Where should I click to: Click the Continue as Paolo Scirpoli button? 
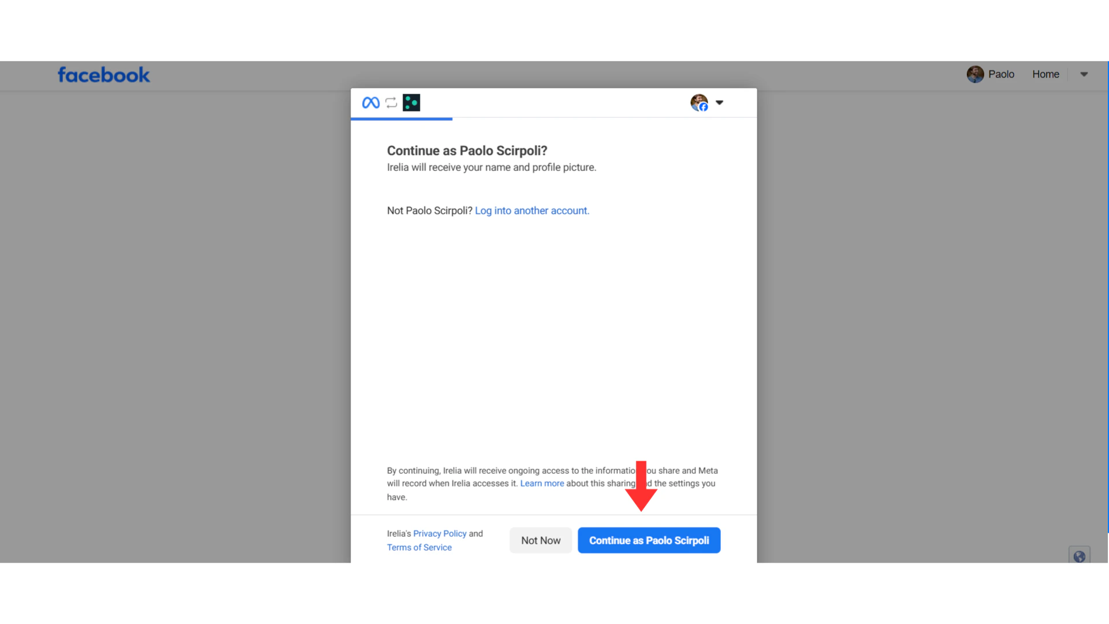(x=649, y=540)
